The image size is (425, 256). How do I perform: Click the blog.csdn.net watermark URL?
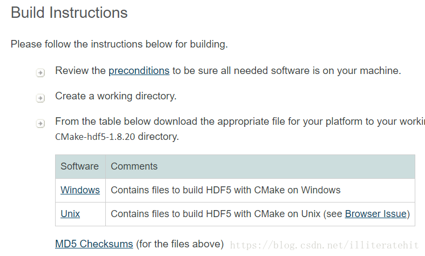pyautogui.click(x=324, y=245)
